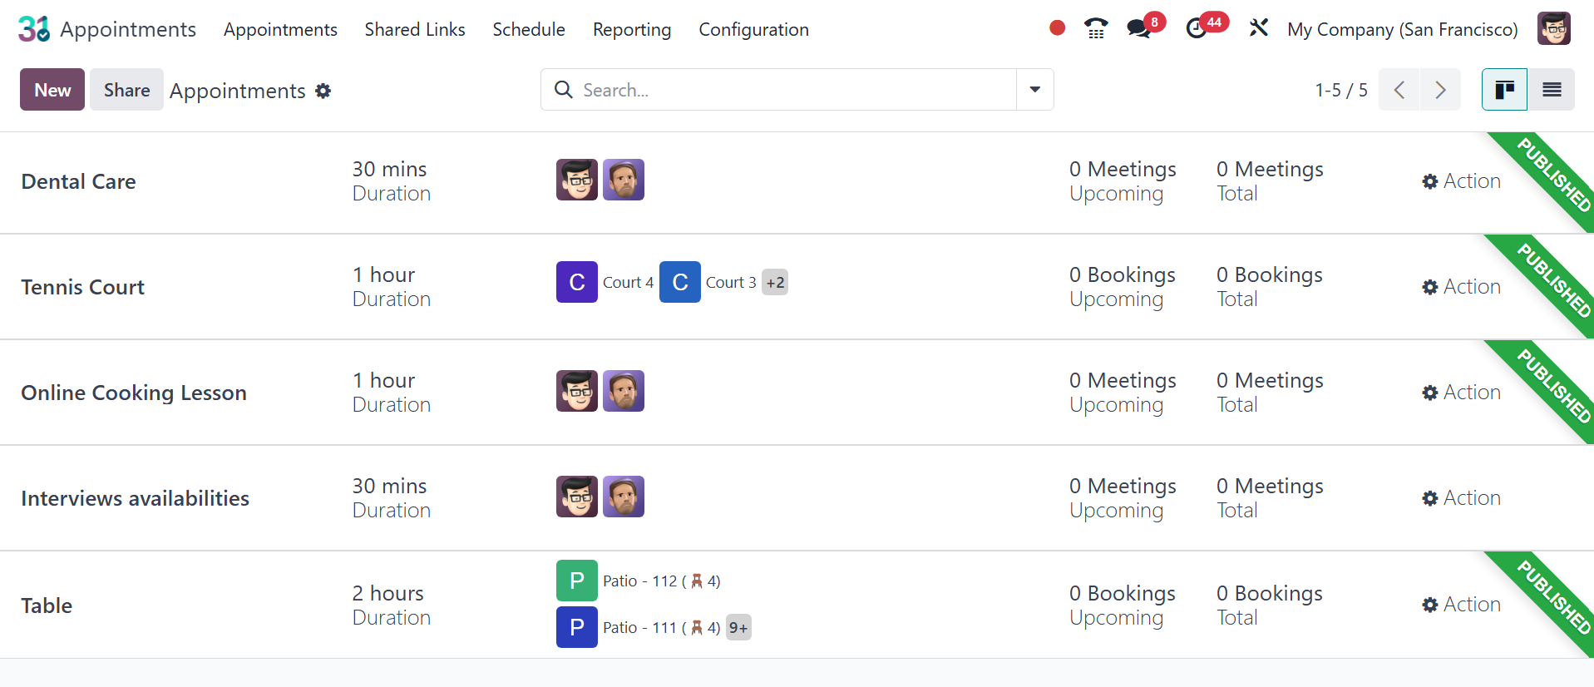Click the user avatar in top bar
1594x687 pixels.
pos(1553,29)
